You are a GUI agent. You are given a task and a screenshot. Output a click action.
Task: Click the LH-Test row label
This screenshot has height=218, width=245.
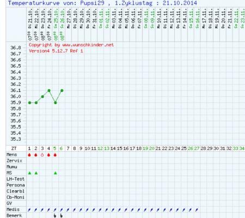pos(15,179)
